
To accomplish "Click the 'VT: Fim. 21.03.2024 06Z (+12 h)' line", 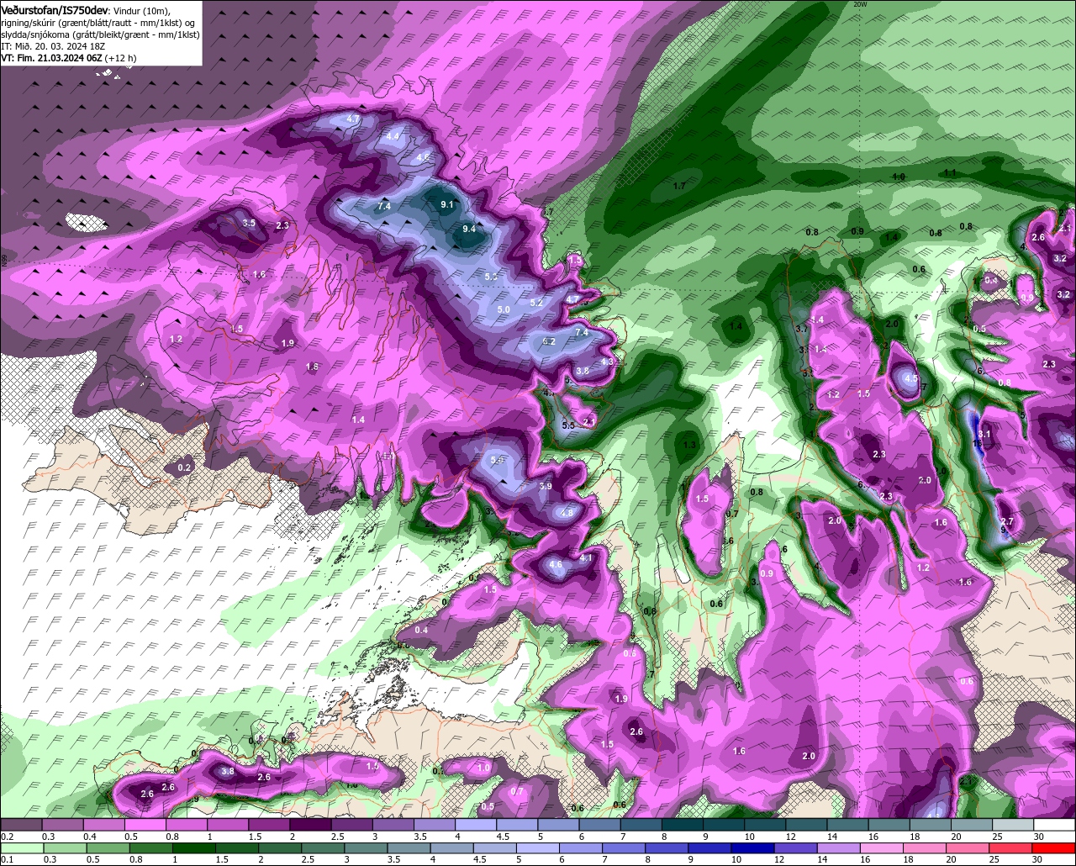I will click(x=69, y=57).
